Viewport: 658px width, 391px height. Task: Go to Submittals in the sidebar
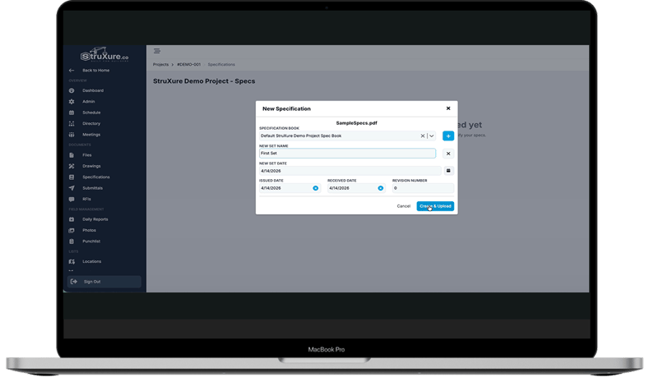[92, 188]
